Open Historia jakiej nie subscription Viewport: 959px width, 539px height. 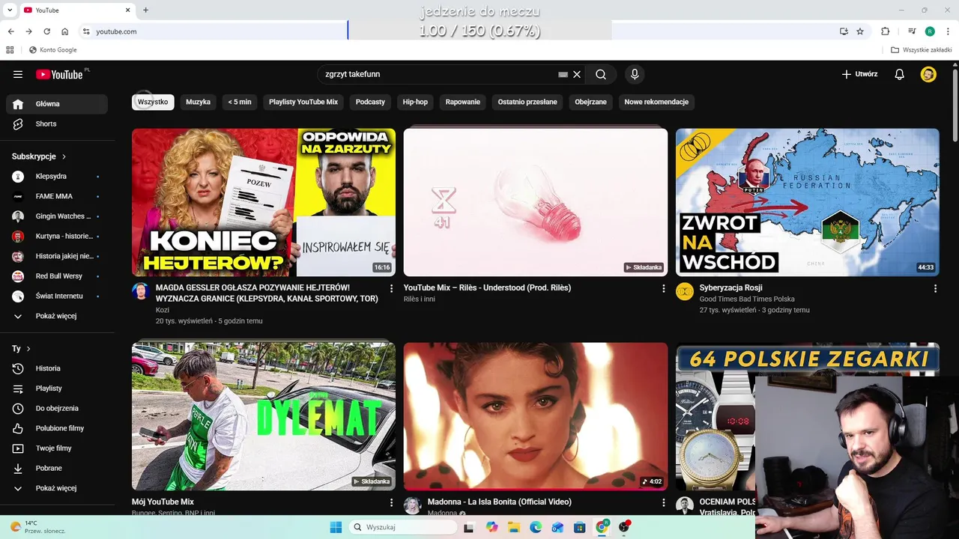[x=57, y=256]
